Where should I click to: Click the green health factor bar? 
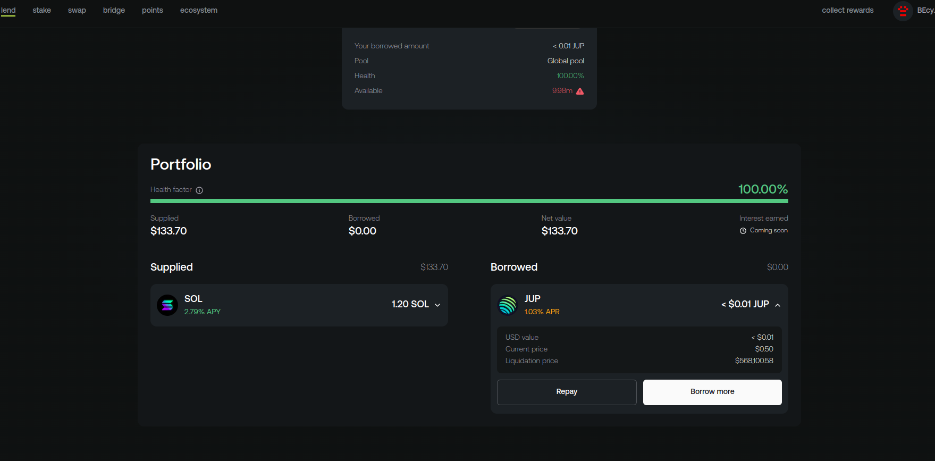point(469,201)
